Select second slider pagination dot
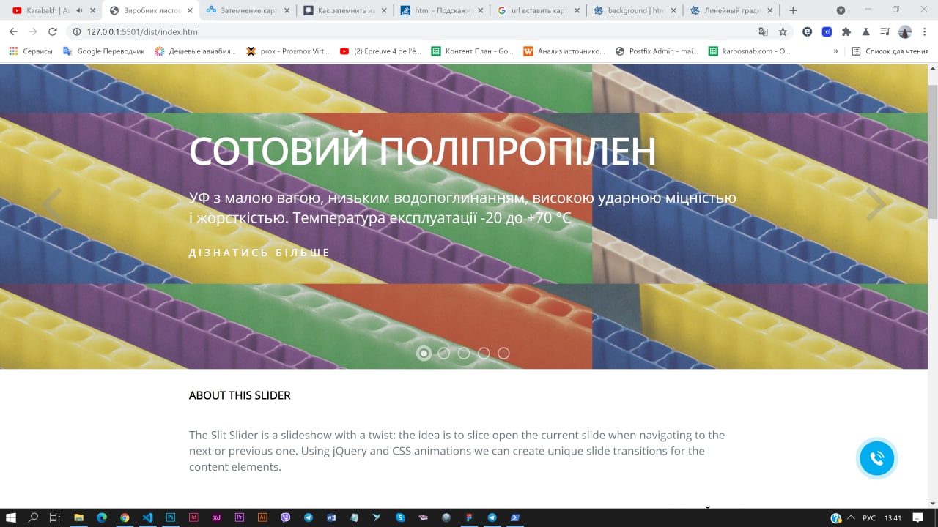938x527 pixels. (443, 353)
